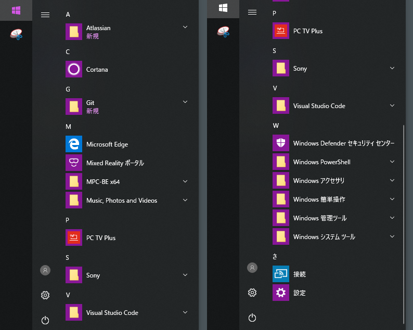The width and height of the screenshot is (413, 330).
Task: Click the Windows 管理ツール folder icon
Action: [x=281, y=218]
